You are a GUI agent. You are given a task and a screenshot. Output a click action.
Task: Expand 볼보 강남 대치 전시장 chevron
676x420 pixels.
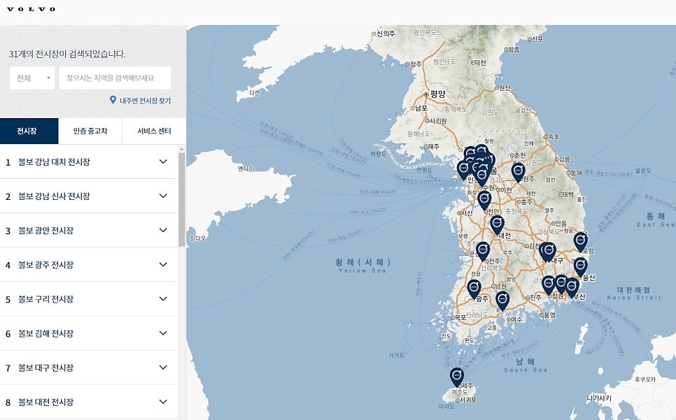click(163, 162)
